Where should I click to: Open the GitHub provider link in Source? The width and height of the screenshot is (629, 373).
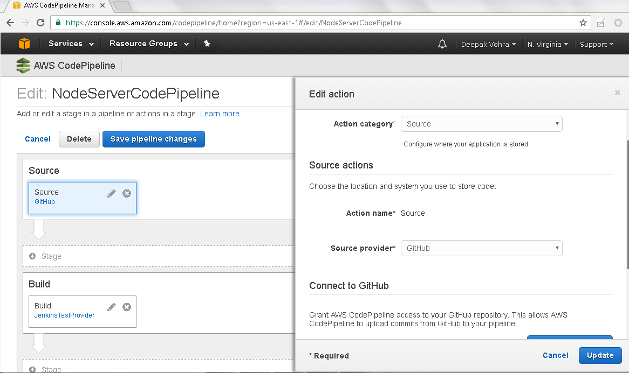[45, 202]
